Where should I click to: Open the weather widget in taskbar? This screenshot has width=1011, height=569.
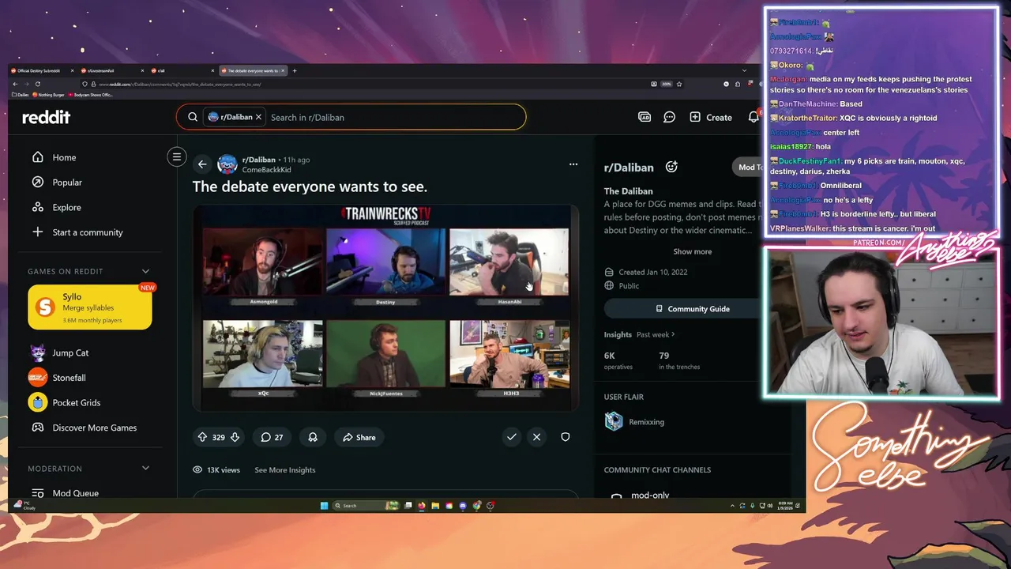[x=25, y=506]
